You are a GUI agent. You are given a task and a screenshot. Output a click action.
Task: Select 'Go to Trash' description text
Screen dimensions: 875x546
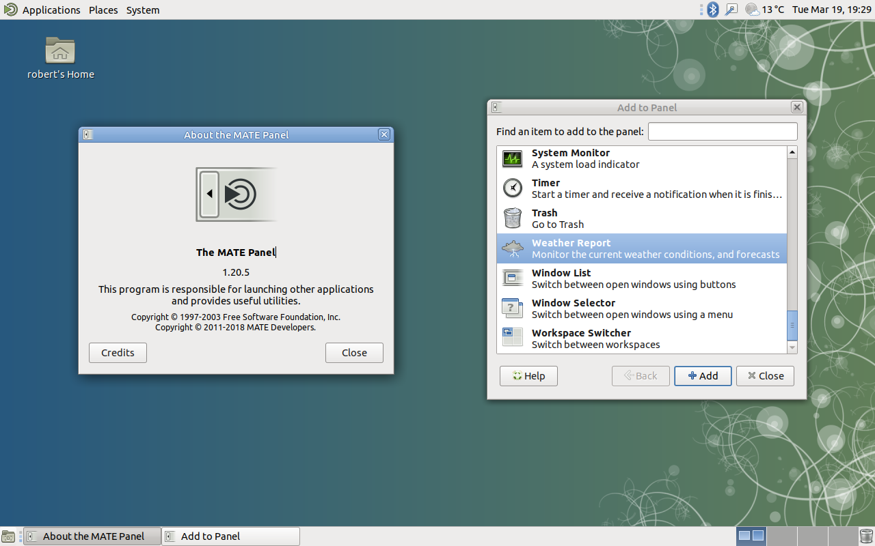coord(558,225)
